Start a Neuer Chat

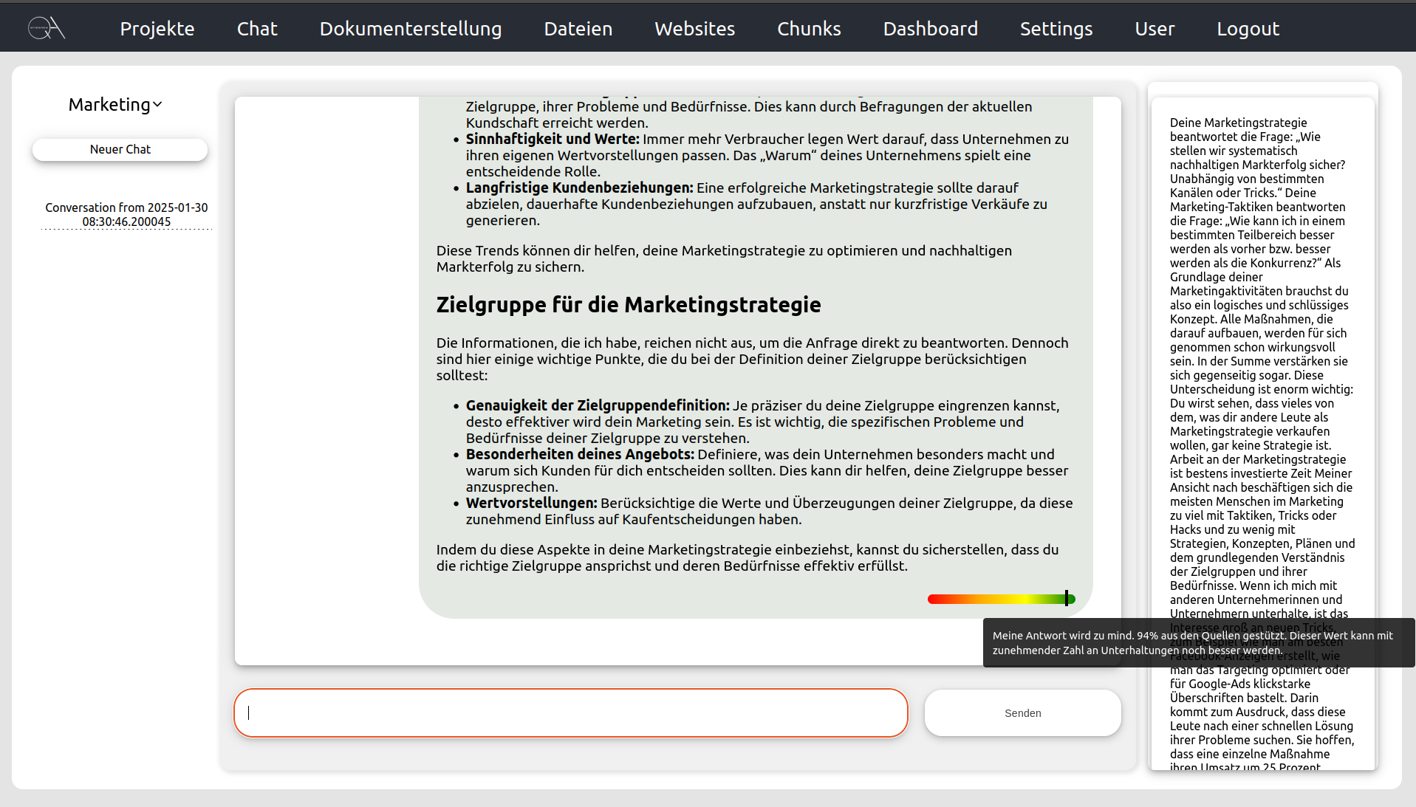[x=119, y=149]
